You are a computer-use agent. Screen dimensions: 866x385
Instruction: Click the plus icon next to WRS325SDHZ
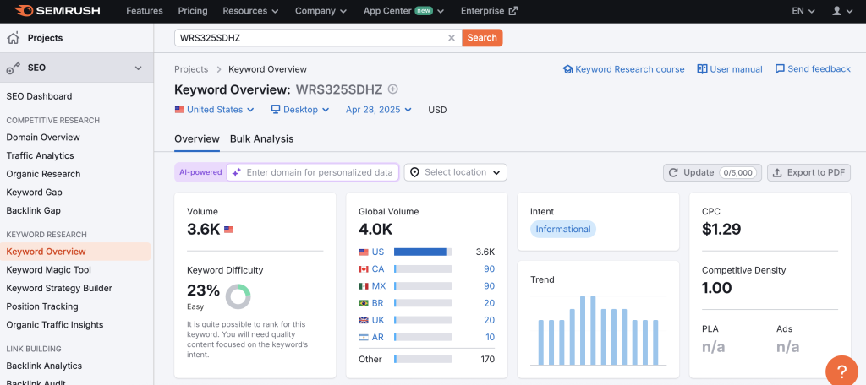coord(392,89)
